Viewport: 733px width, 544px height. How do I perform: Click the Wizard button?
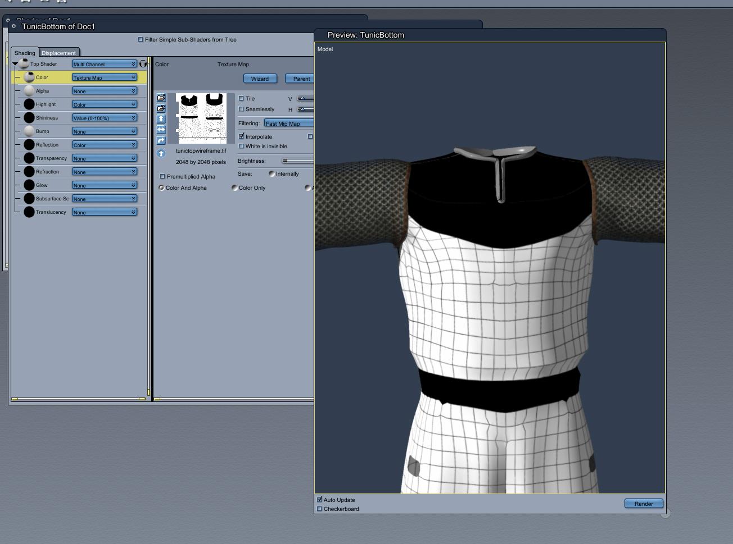[x=260, y=79]
